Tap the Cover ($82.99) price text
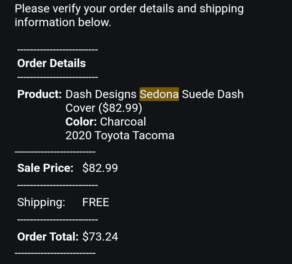Viewport: 292px width, 264px height. (104, 108)
